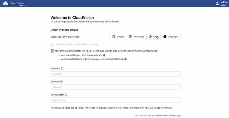Open the 'here' link about Okta OAuth
Image resolution: width=229 pixels, height=118 pixels.
click(x=116, y=108)
